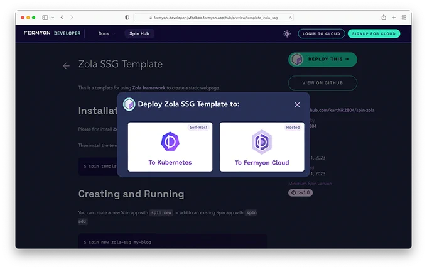Click the spin new zola-ssg my-blog code

click(117, 242)
